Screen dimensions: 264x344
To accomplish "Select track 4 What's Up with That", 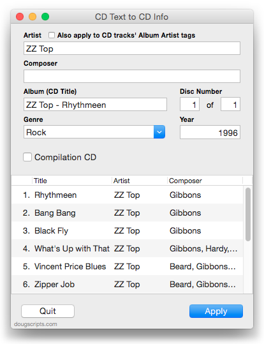I will point(127,248).
